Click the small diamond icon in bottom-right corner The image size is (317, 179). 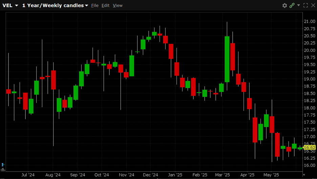[x=304, y=175]
